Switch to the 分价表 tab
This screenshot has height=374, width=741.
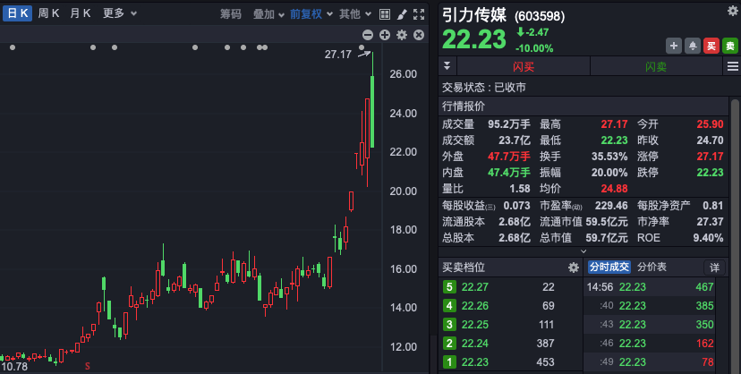[652, 267]
